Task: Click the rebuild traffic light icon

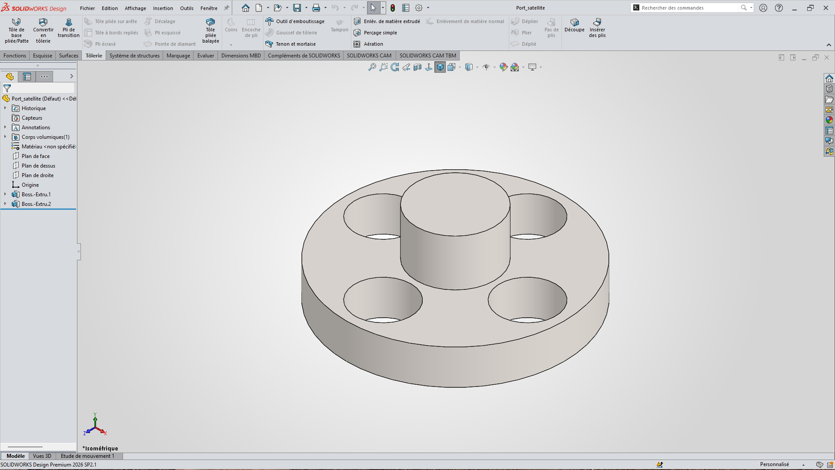Action: coord(393,8)
